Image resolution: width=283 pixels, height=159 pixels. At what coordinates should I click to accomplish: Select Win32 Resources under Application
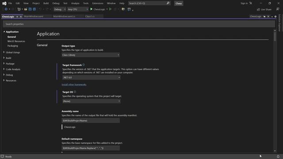[16, 41]
